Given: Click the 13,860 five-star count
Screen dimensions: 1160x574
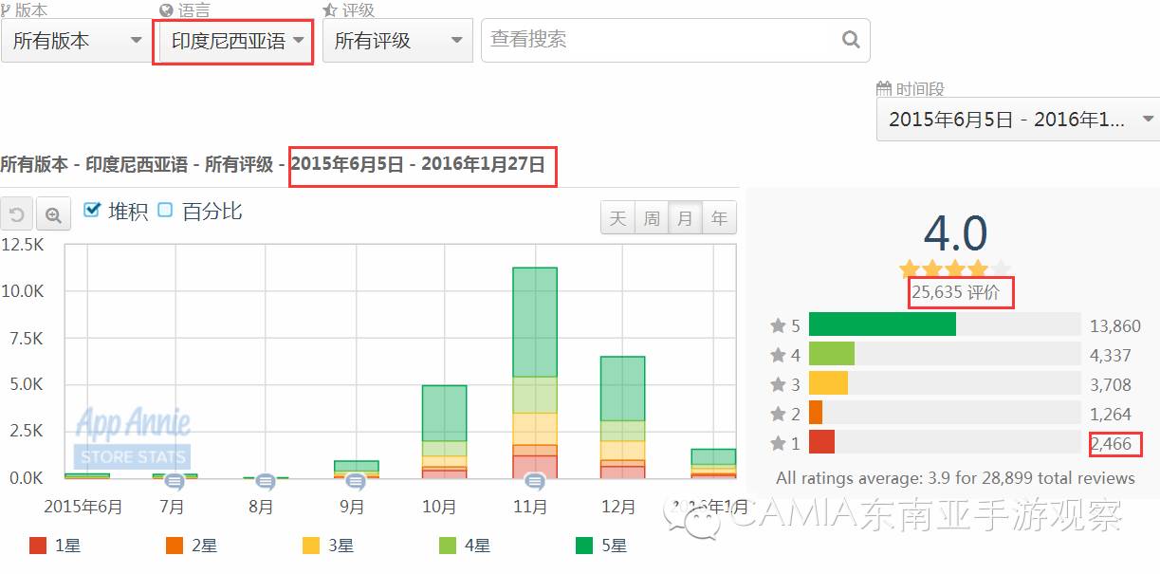Looking at the screenshot, I should 1115,326.
